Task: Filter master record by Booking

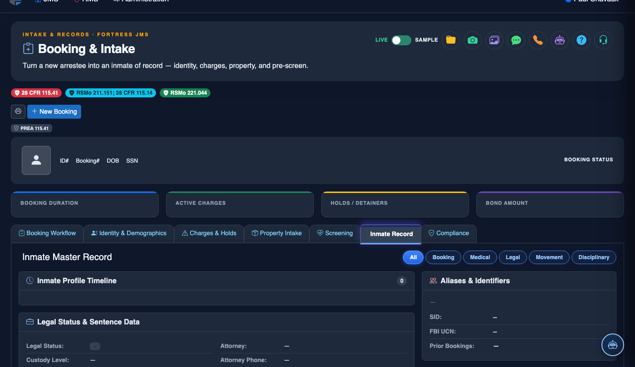Action: pos(443,257)
